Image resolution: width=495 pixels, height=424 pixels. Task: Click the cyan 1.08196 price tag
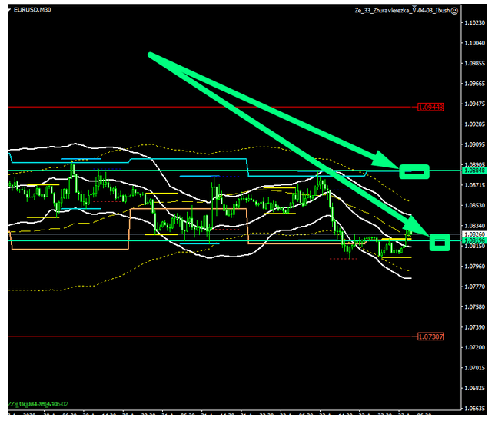(x=478, y=240)
